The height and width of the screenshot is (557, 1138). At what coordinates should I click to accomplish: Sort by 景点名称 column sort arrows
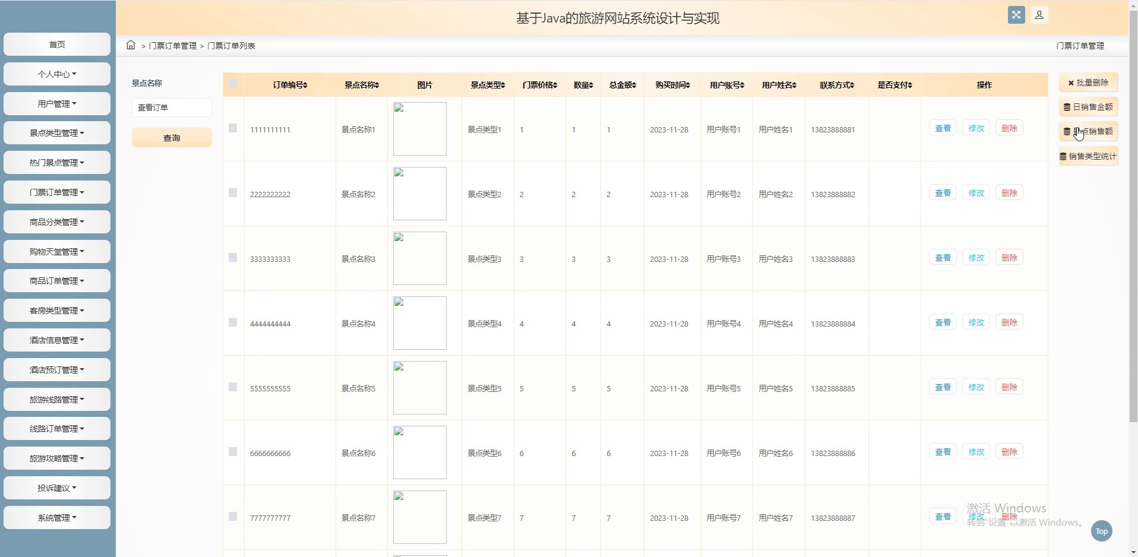[x=377, y=86]
